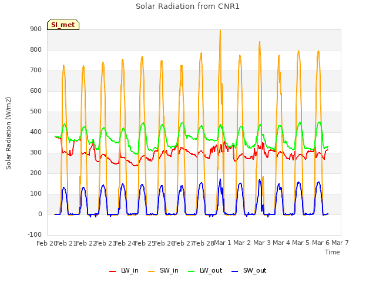The width and height of the screenshot is (376, 282).
Task: Click the red LW_in legend swatch
Action: (112, 271)
